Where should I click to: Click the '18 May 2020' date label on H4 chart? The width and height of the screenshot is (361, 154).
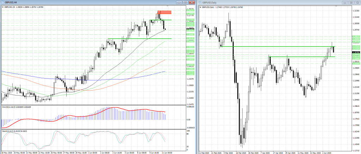point(6,152)
